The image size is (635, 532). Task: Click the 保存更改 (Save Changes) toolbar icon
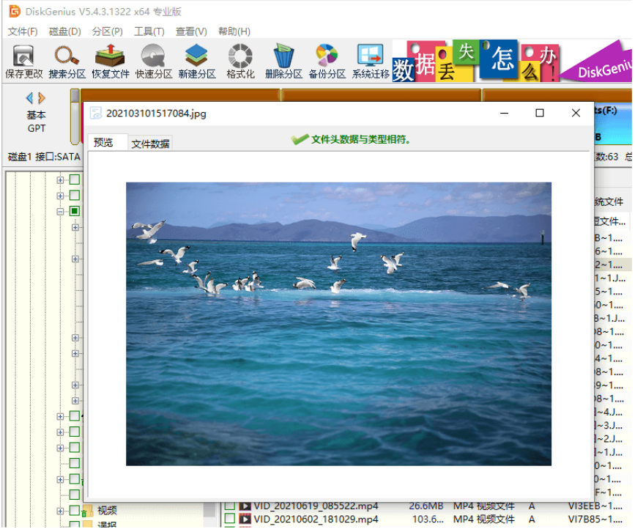click(23, 62)
